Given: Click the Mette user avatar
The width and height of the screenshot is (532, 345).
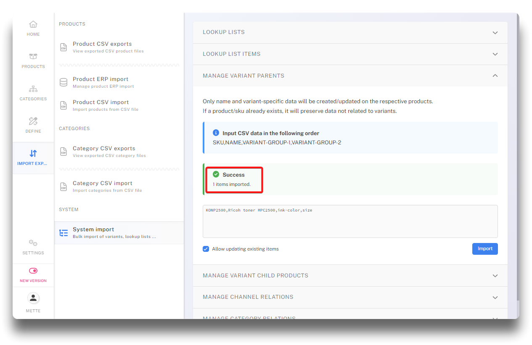Looking at the screenshot, I should pos(33,298).
